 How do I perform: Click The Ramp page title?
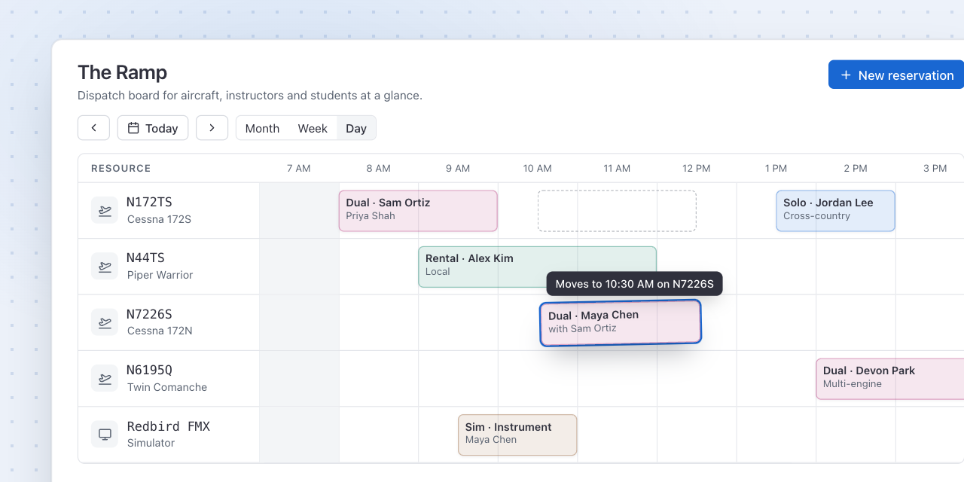point(122,72)
